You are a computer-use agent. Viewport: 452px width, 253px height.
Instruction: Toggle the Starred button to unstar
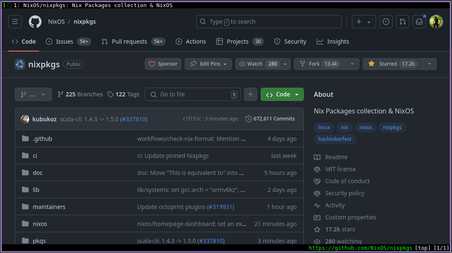pos(392,64)
